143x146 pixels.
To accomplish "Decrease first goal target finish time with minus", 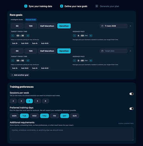I will tap(13, 36).
